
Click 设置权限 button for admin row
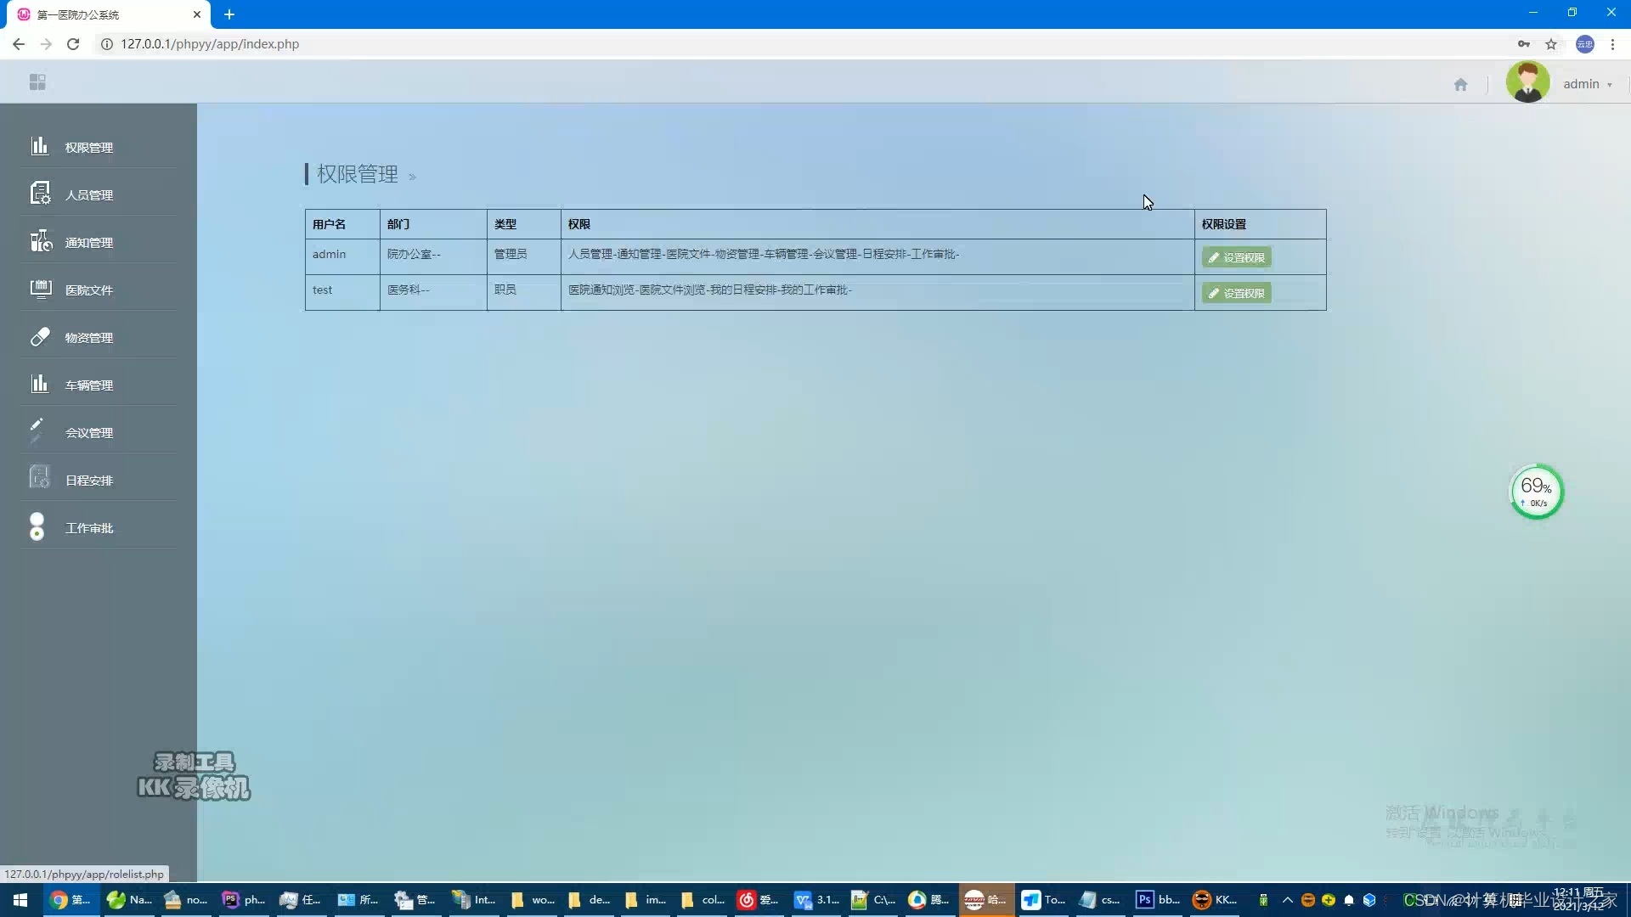[1236, 257]
